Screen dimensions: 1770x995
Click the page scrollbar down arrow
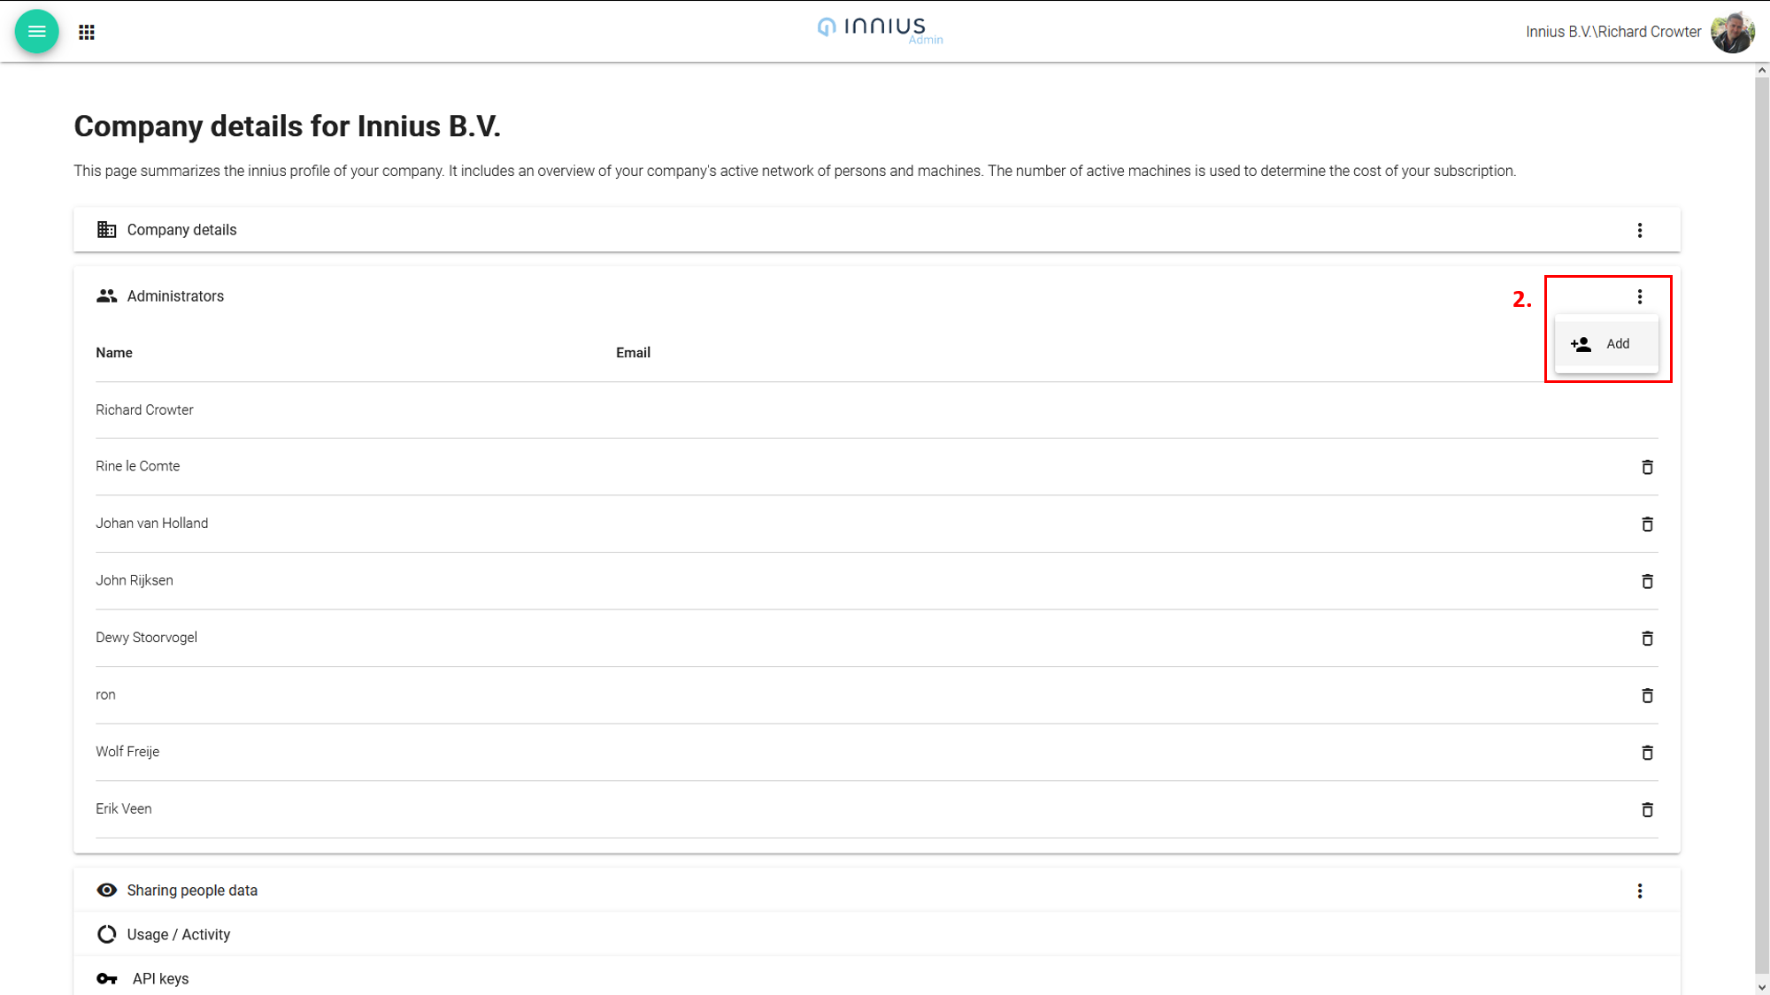coord(1761,987)
